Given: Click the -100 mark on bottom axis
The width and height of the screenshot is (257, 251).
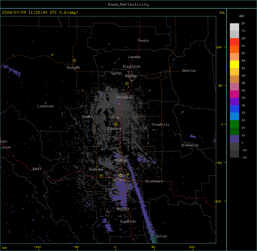Looking at the screenshot, I should (x=37, y=247).
